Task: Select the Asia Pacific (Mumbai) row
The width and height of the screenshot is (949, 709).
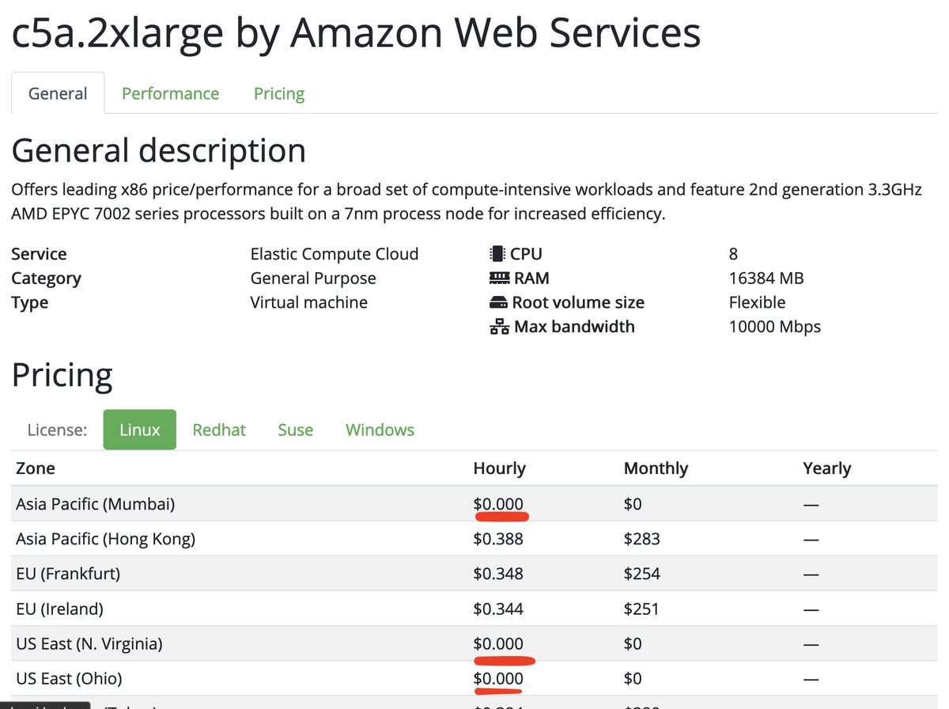Action: click(x=475, y=504)
